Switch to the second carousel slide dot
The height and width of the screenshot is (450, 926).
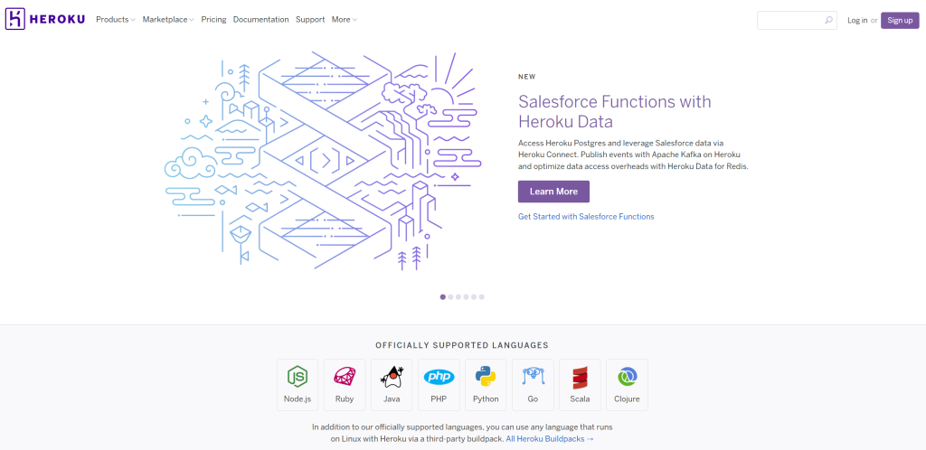[x=451, y=296]
